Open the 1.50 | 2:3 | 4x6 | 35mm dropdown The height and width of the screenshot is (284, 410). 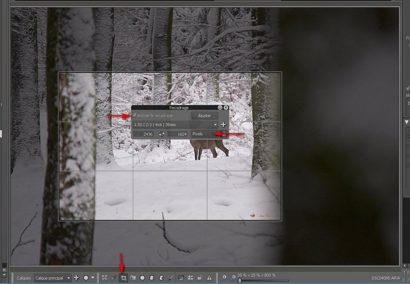tap(175, 125)
